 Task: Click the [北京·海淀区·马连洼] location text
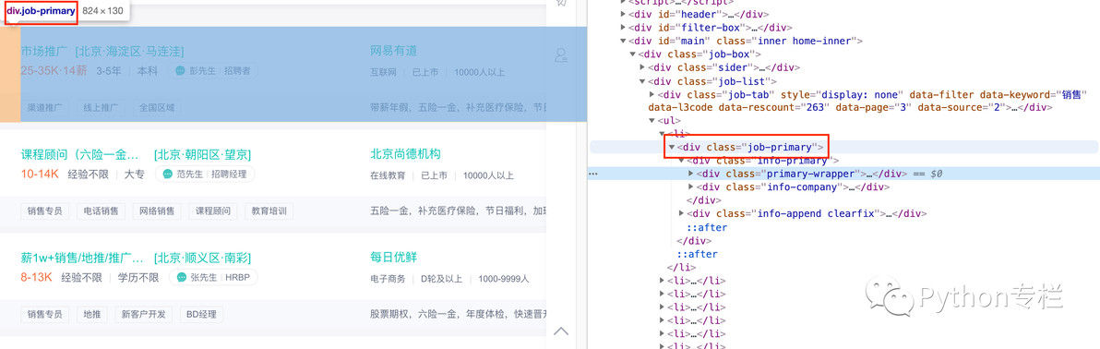pos(129,52)
